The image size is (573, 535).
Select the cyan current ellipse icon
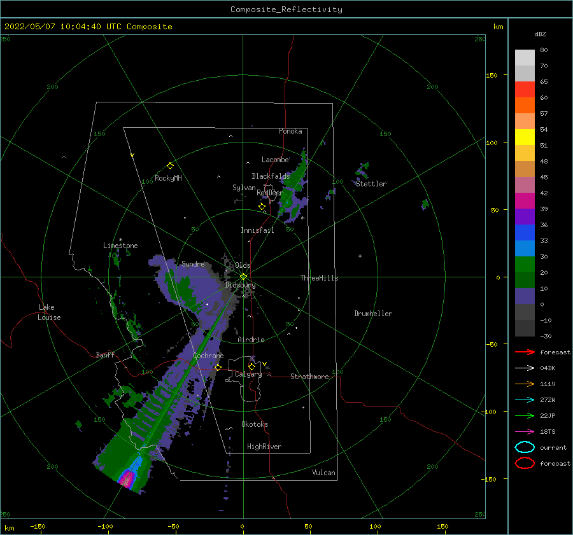525,447
